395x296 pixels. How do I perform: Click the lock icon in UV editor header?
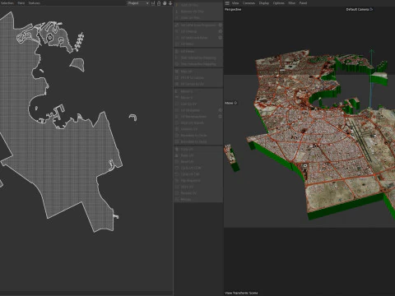[159, 3]
